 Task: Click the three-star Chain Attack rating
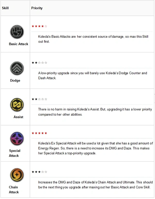[x=39, y=172]
